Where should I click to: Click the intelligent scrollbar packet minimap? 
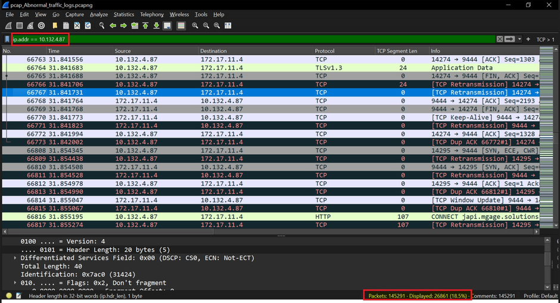(x=546, y=137)
